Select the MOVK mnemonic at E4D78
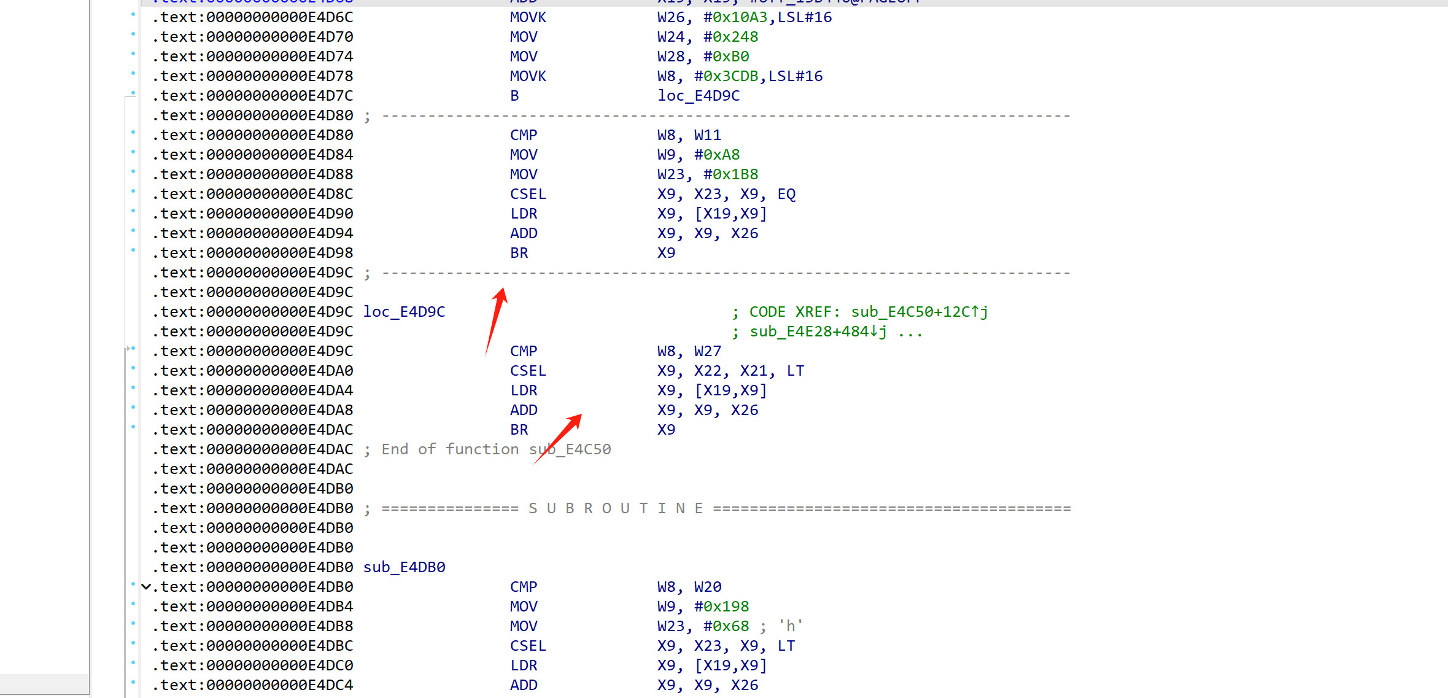This screenshot has width=1448, height=698. click(x=528, y=76)
